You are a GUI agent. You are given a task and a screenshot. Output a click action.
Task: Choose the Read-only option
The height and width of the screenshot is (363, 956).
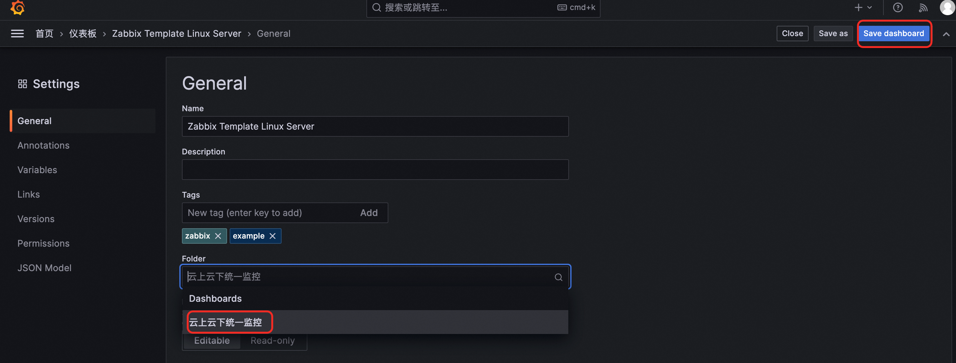[273, 341]
